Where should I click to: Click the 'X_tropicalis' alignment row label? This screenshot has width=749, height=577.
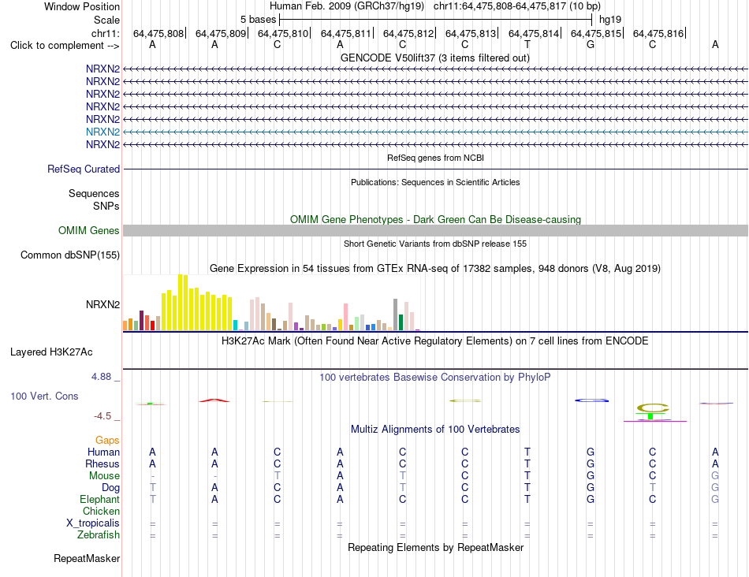tap(93, 523)
